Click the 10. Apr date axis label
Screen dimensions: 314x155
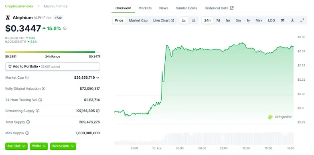click(157, 148)
